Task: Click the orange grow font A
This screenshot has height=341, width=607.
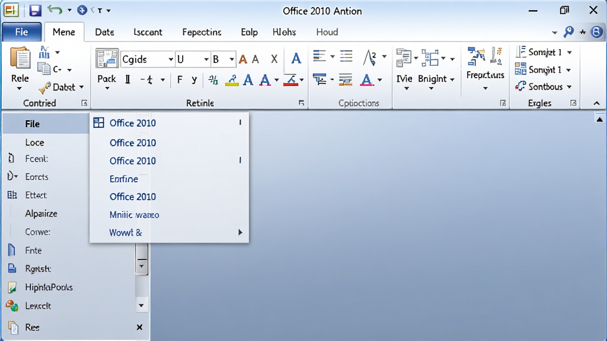Action: (x=242, y=59)
